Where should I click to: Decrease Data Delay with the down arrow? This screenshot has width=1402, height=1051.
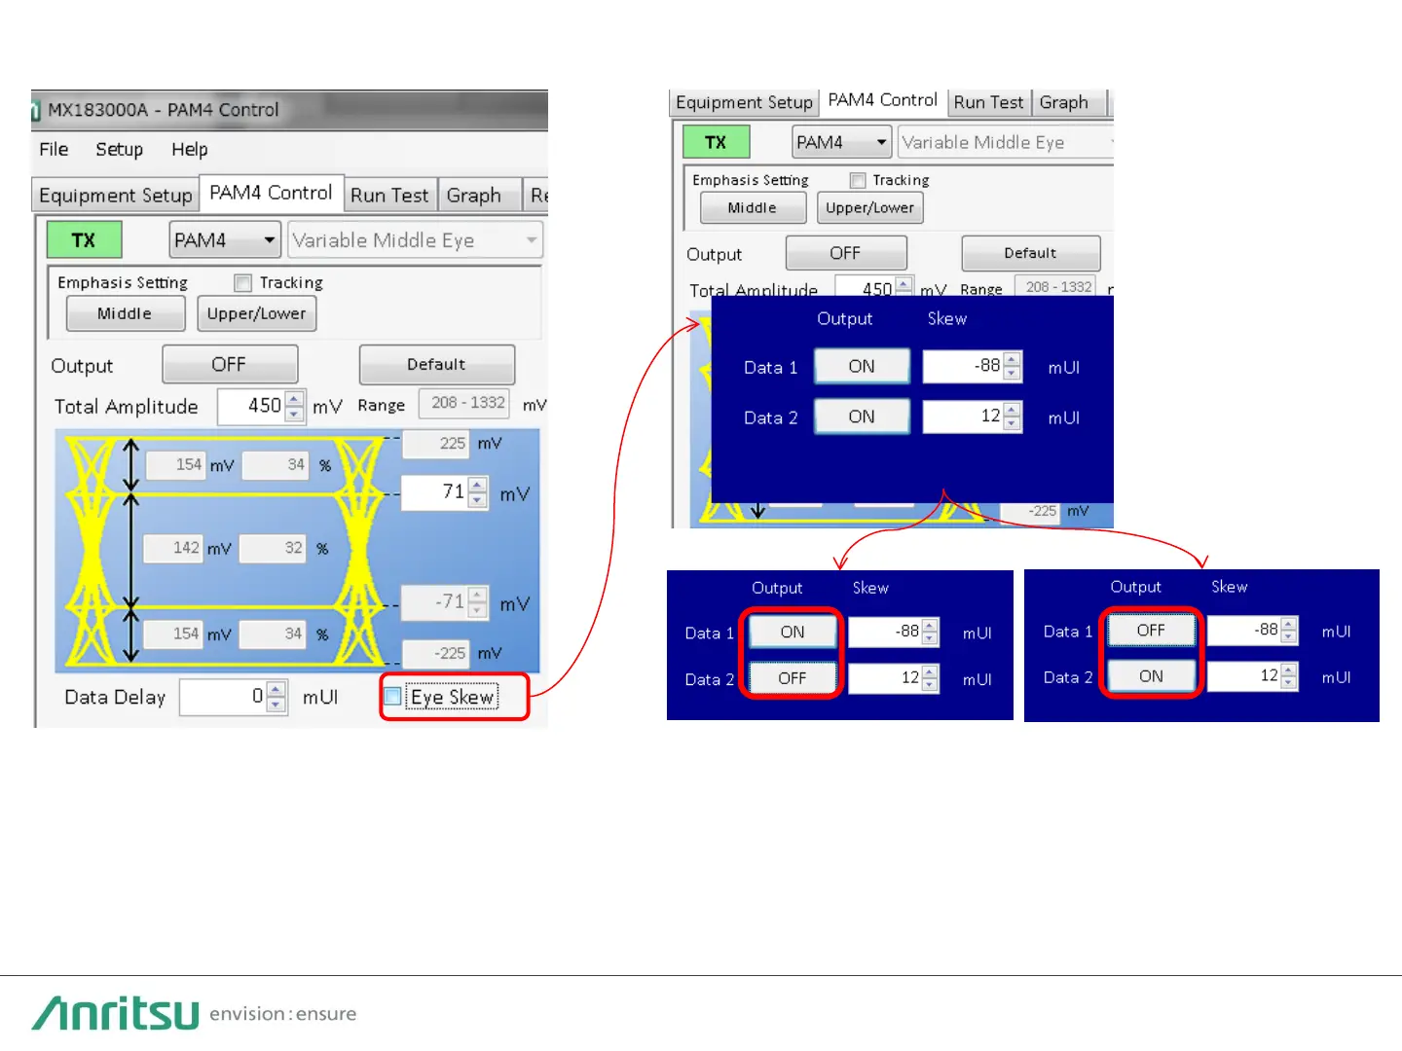click(x=277, y=704)
